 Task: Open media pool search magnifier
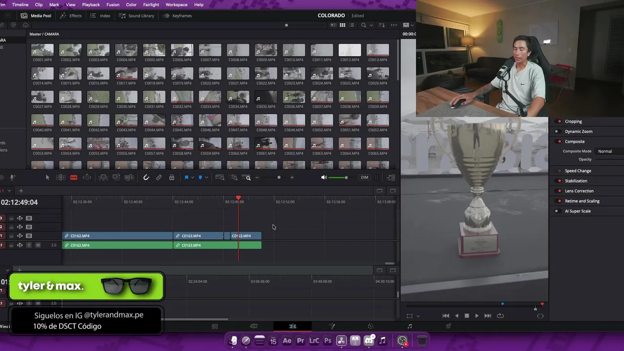click(364, 25)
